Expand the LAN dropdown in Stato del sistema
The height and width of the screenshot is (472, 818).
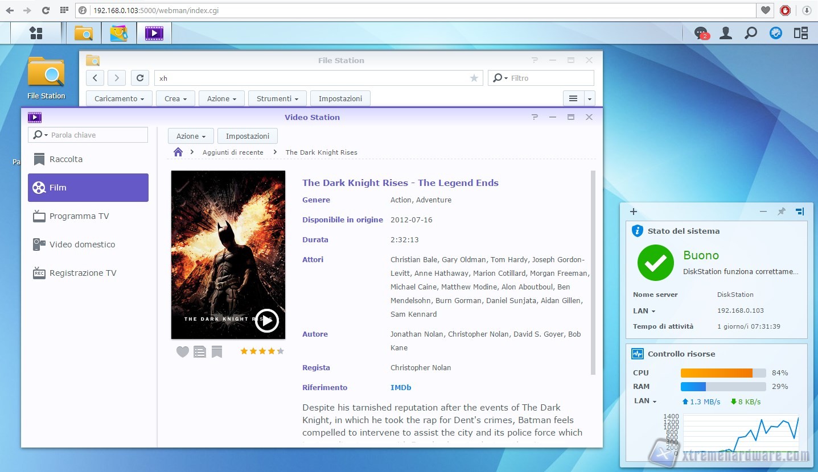[644, 311]
